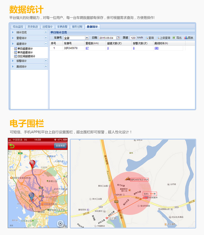This screenshot has width=204, height=235.
Task: Click the 限速 speed limit input field
Action: click(x=133, y=38)
